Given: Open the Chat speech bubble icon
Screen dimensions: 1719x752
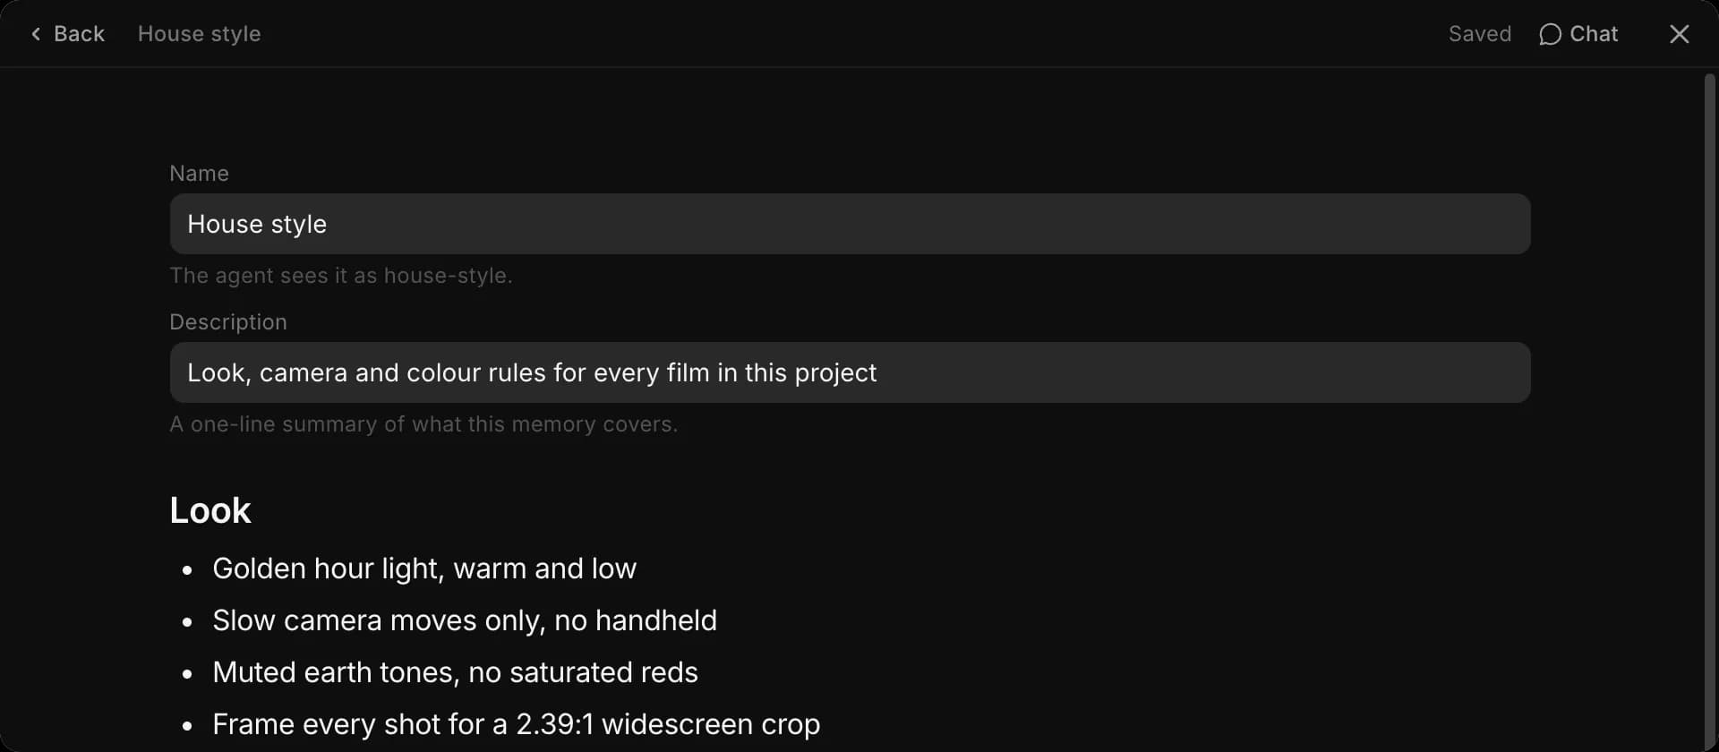Looking at the screenshot, I should click(x=1550, y=34).
